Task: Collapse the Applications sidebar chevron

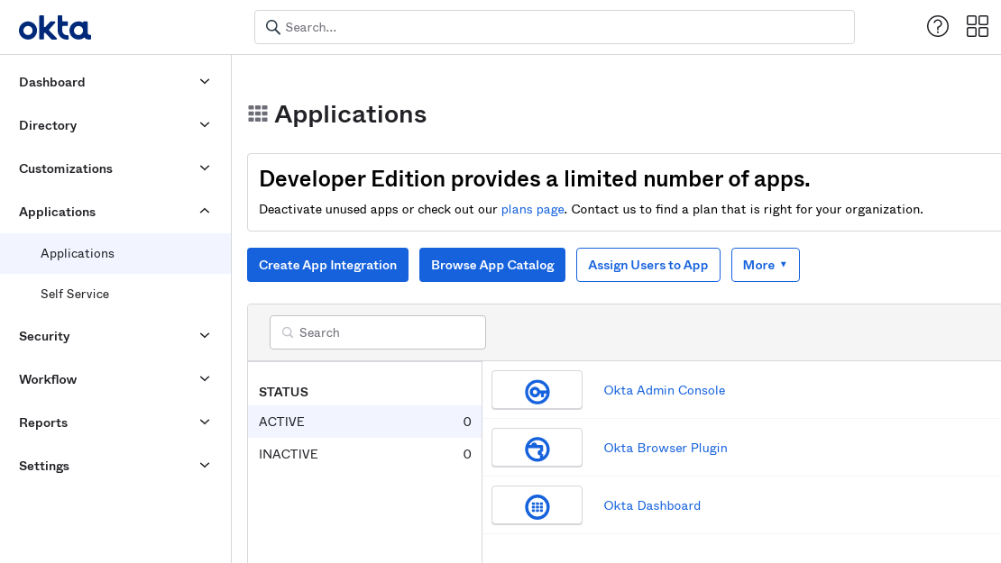Action: [x=205, y=211]
